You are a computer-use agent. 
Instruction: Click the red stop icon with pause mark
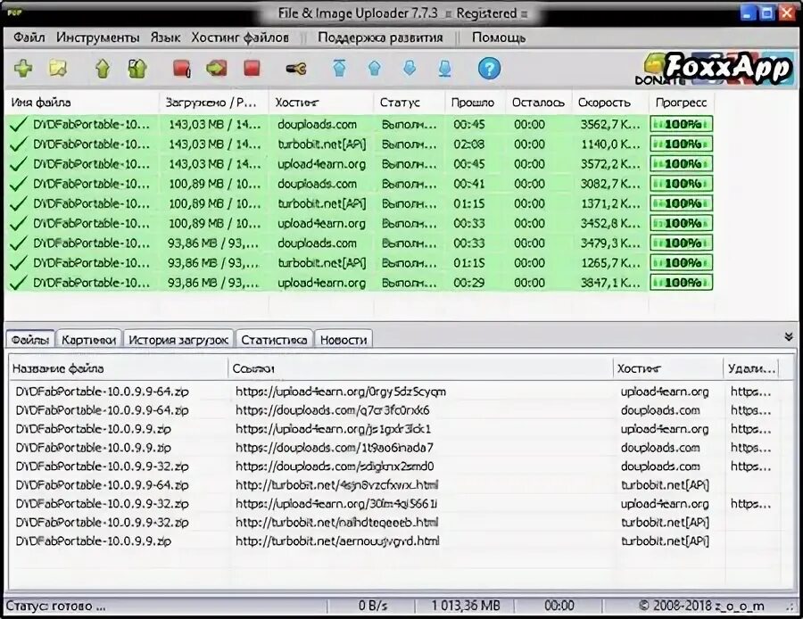tap(182, 68)
